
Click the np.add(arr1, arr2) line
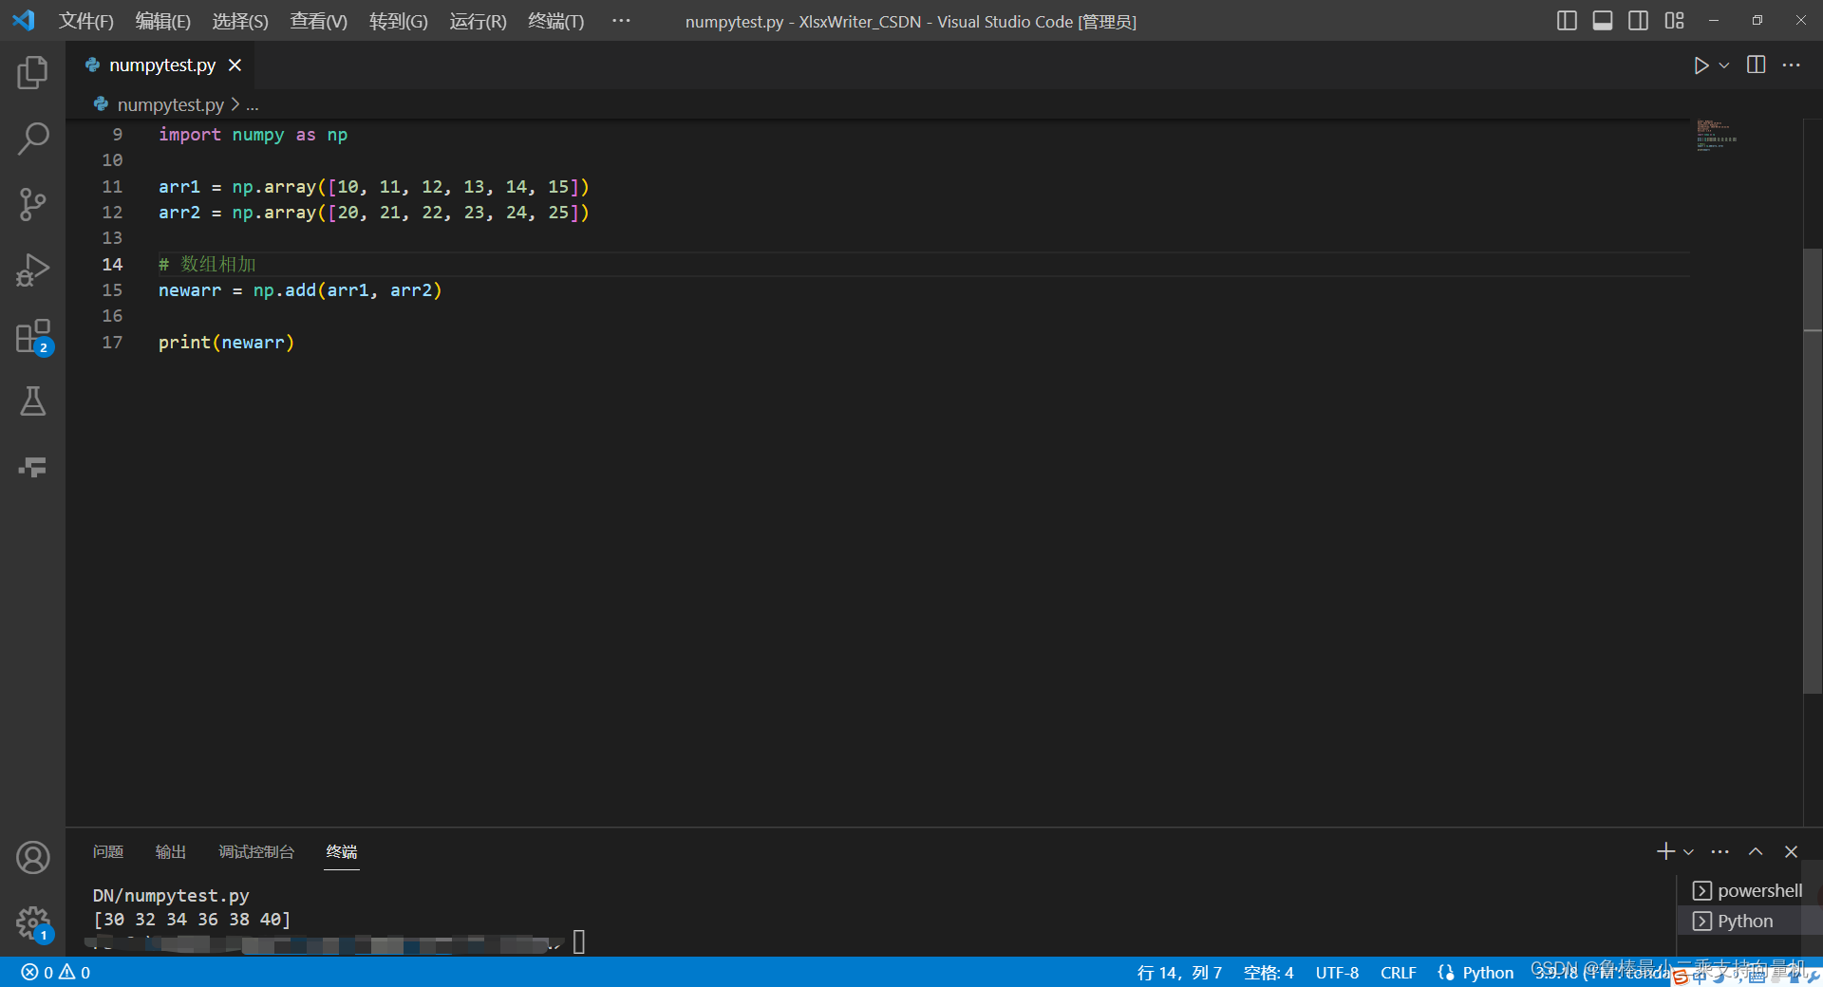click(x=300, y=290)
